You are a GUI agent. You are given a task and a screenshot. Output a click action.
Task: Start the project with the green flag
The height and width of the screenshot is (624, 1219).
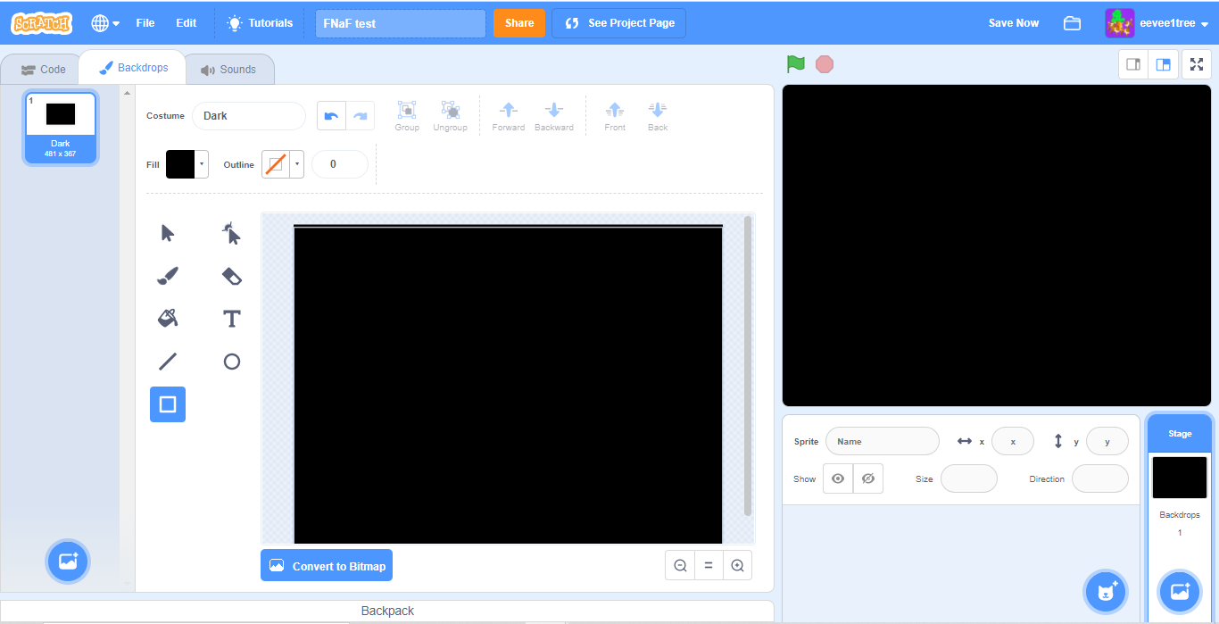[x=795, y=63]
